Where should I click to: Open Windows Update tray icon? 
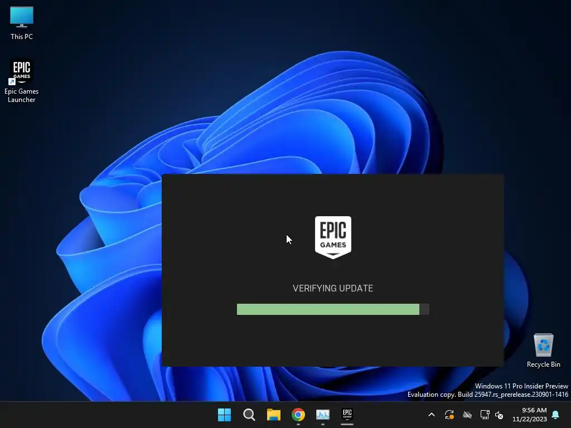coord(449,415)
